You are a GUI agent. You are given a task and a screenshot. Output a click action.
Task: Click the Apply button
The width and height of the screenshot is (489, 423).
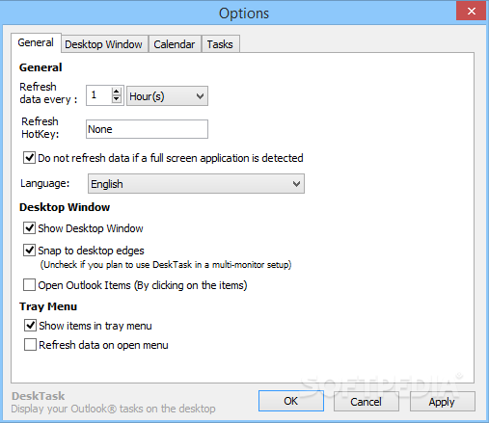click(443, 401)
